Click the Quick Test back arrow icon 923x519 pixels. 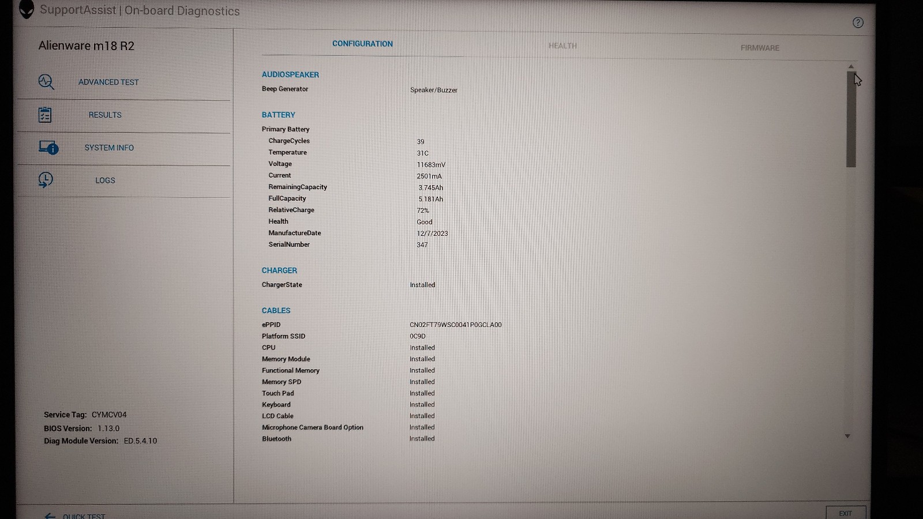pyautogui.click(x=50, y=516)
